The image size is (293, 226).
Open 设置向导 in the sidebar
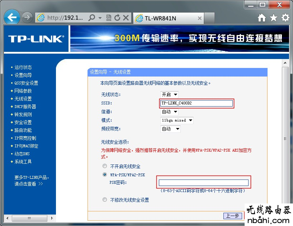(23, 75)
